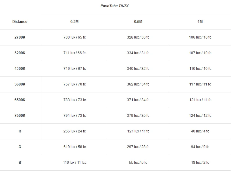Click the PavoTube T8-7X table title
The width and height of the screenshot is (240, 177).
pos(115,6)
